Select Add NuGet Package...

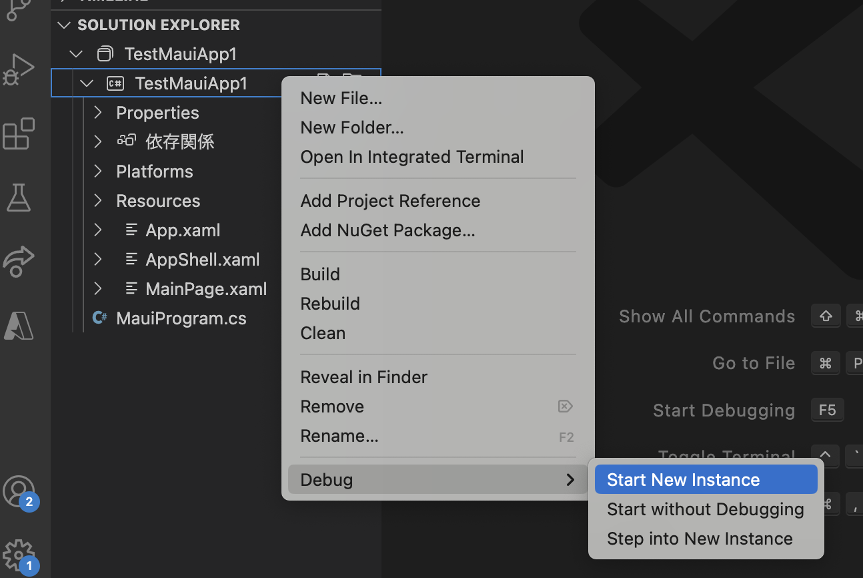click(x=438, y=230)
